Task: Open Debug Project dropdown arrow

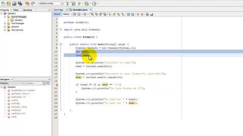Action: (x=90, y=3)
